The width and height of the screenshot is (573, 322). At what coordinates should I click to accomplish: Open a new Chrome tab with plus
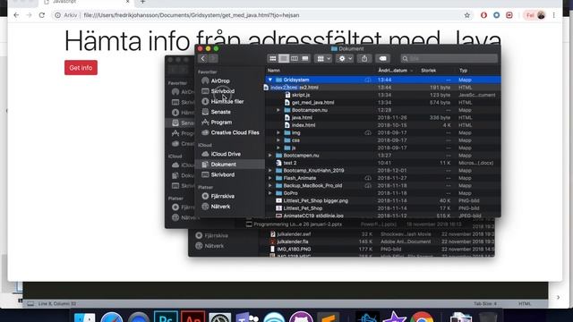click(x=143, y=2)
